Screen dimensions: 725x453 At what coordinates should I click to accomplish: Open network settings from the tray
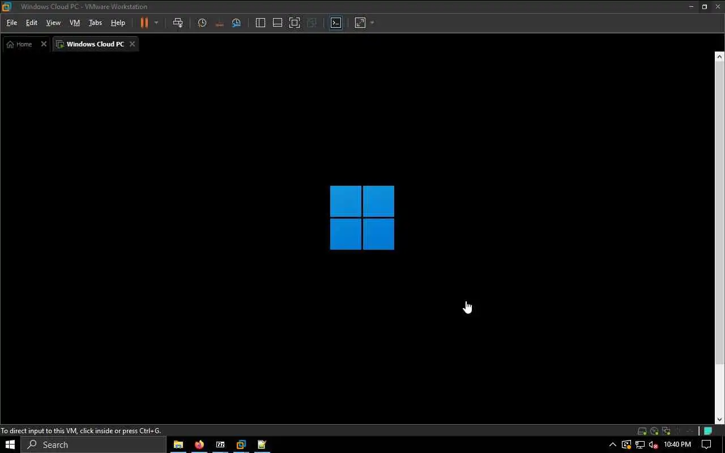[640, 445]
